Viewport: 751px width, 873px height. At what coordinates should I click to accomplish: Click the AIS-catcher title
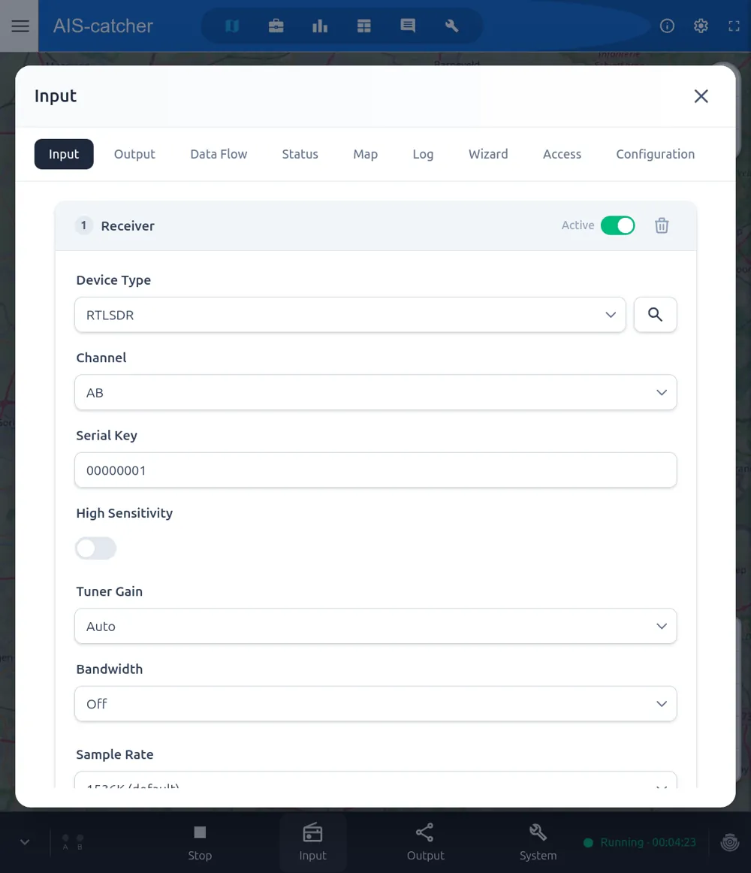(103, 26)
